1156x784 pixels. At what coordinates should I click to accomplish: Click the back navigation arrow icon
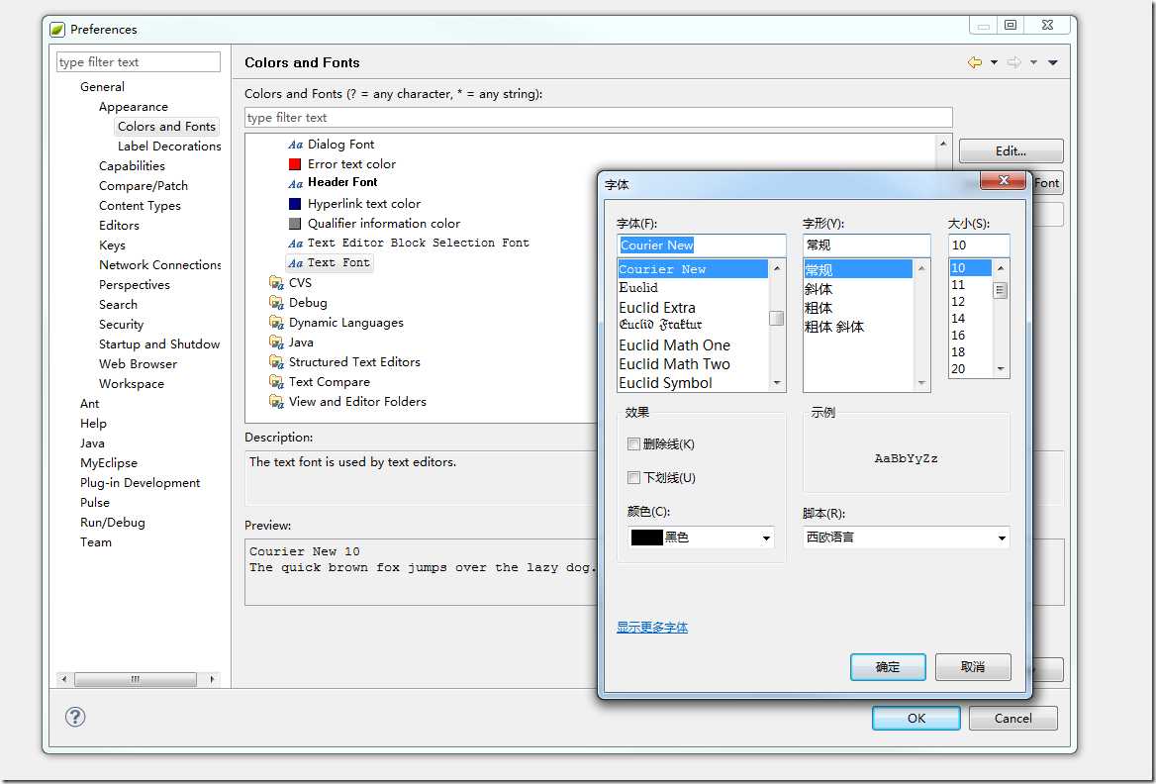[x=975, y=62]
